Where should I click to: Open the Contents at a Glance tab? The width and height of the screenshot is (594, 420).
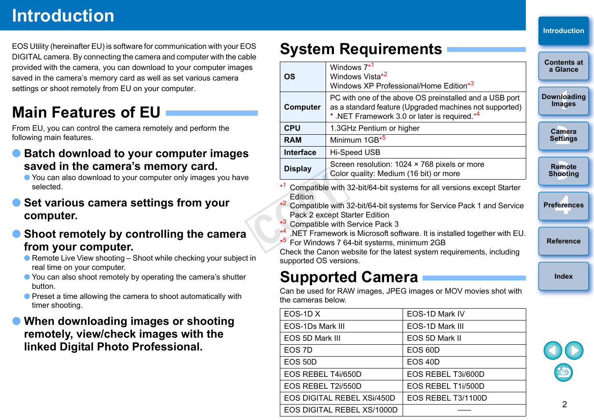pyautogui.click(x=564, y=66)
